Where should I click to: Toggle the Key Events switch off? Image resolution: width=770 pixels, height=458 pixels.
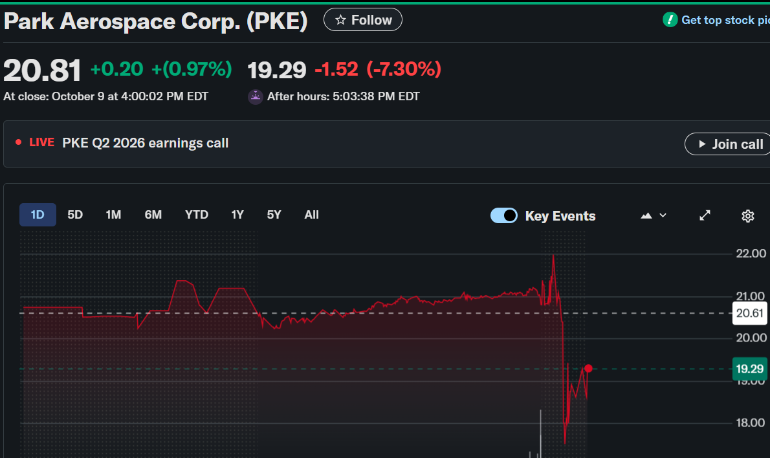[x=504, y=215]
